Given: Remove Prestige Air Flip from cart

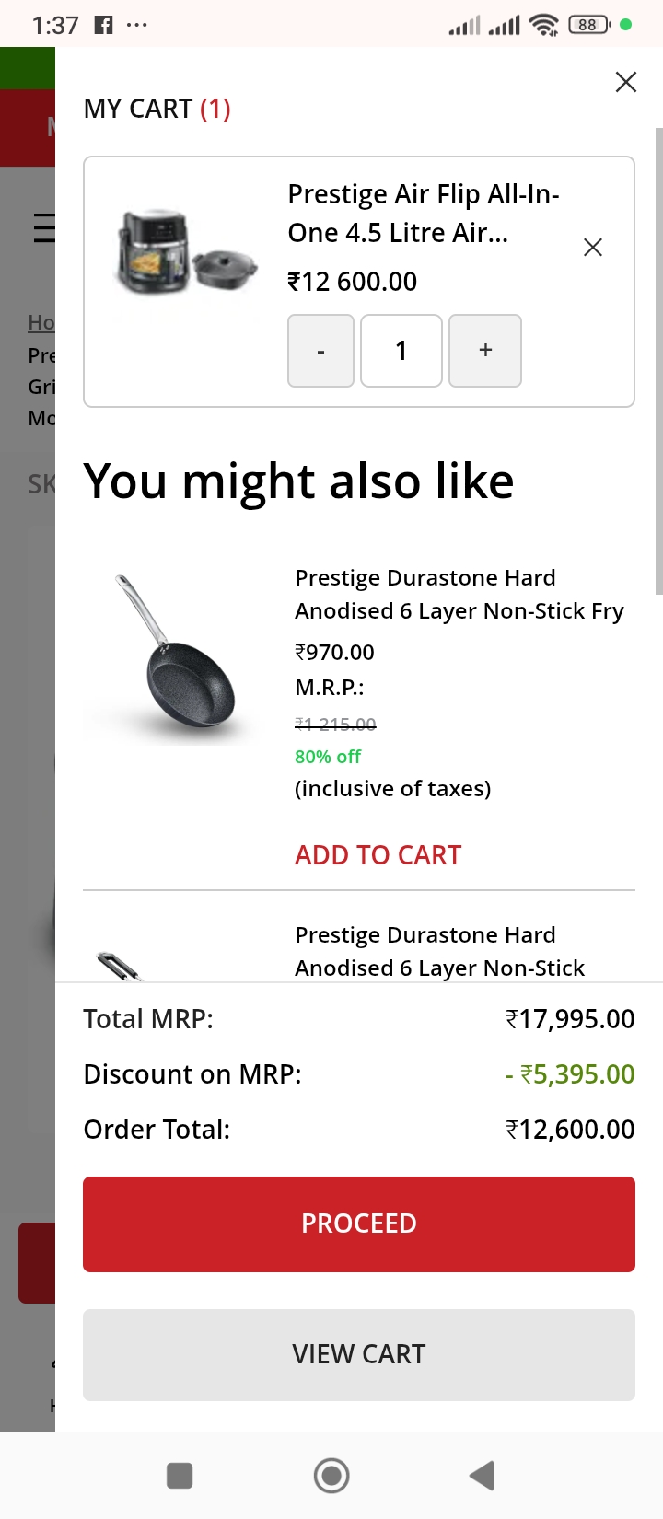Looking at the screenshot, I should tap(593, 247).
